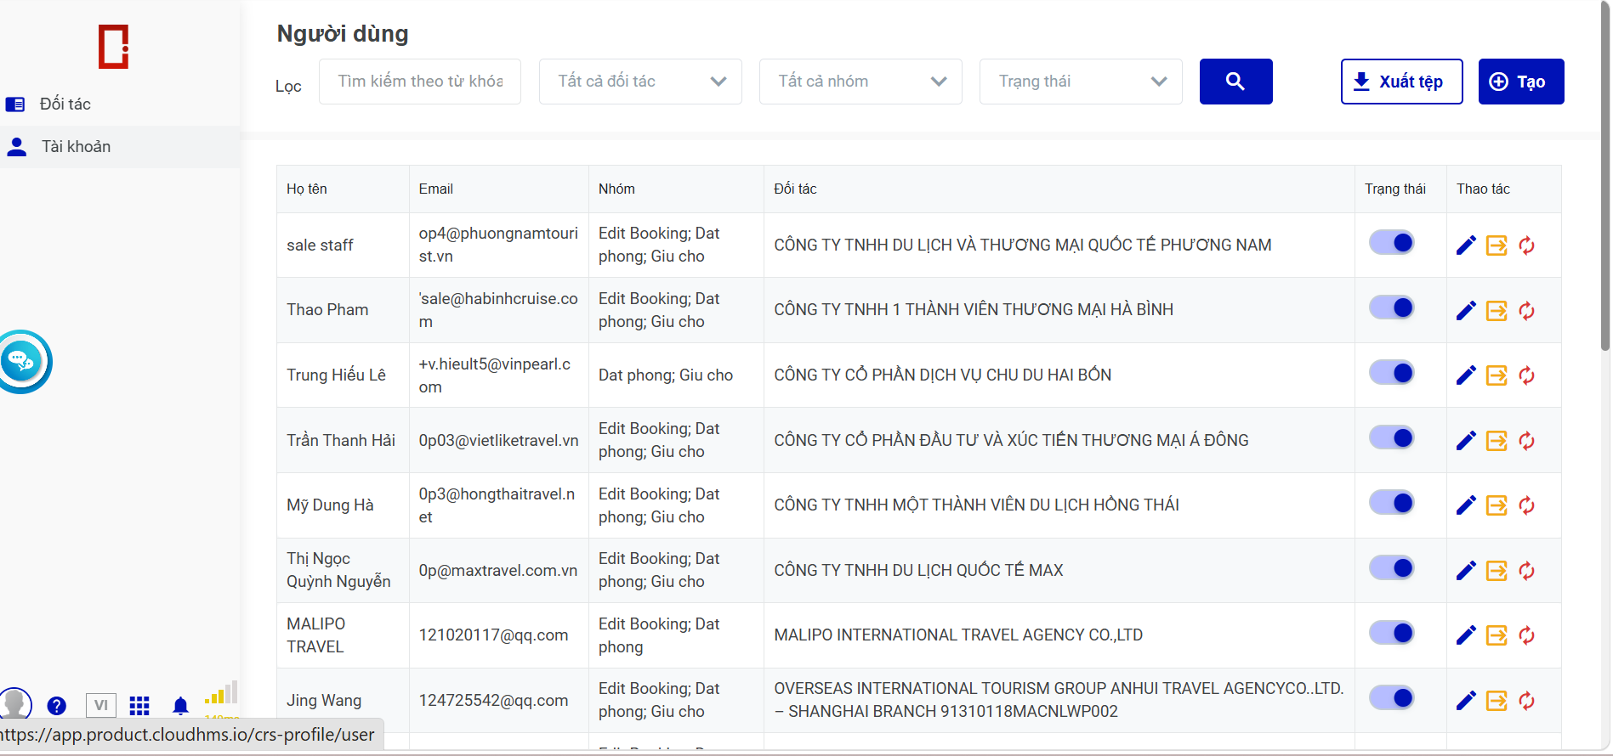Viewport: 1613px width, 756px height.
Task: Toggle status switch for sale staff
Action: 1392,243
